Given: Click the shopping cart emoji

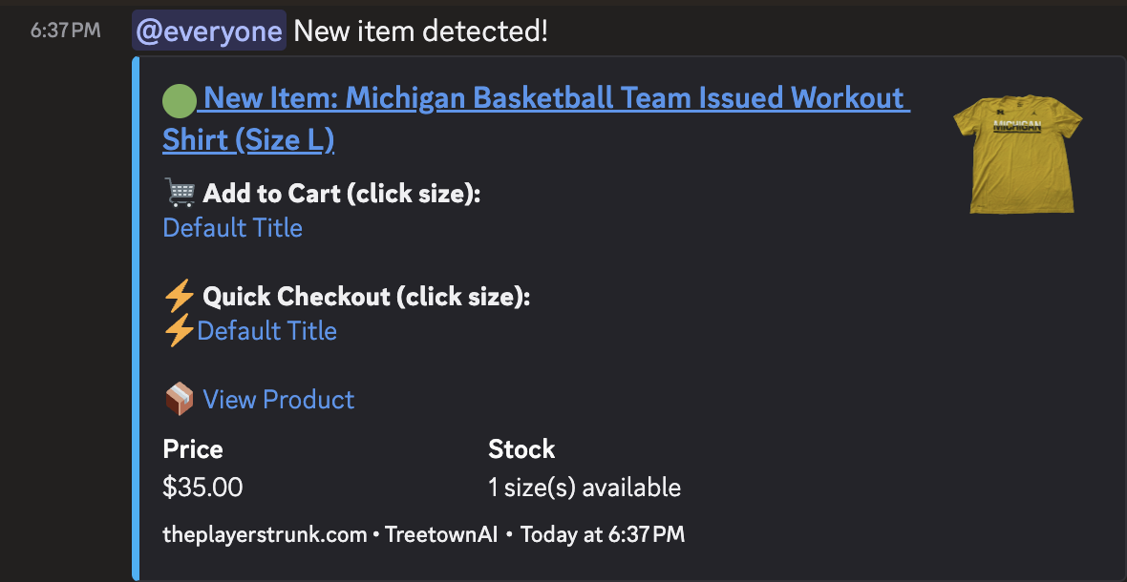Looking at the screenshot, I should 180,193.
